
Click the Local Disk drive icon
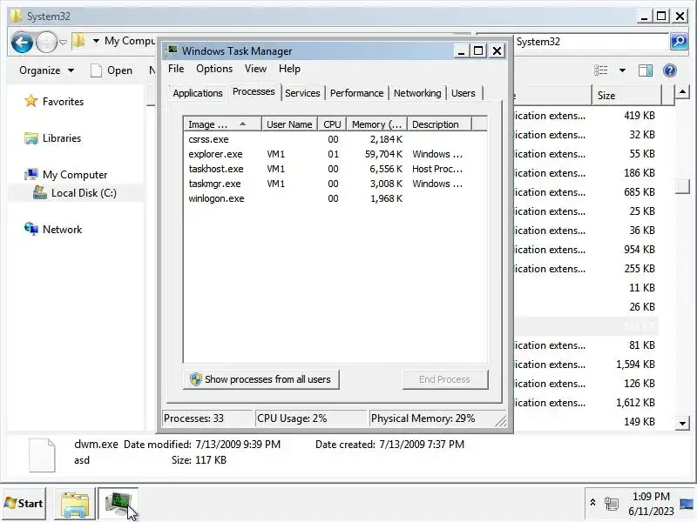coord(39,192)
